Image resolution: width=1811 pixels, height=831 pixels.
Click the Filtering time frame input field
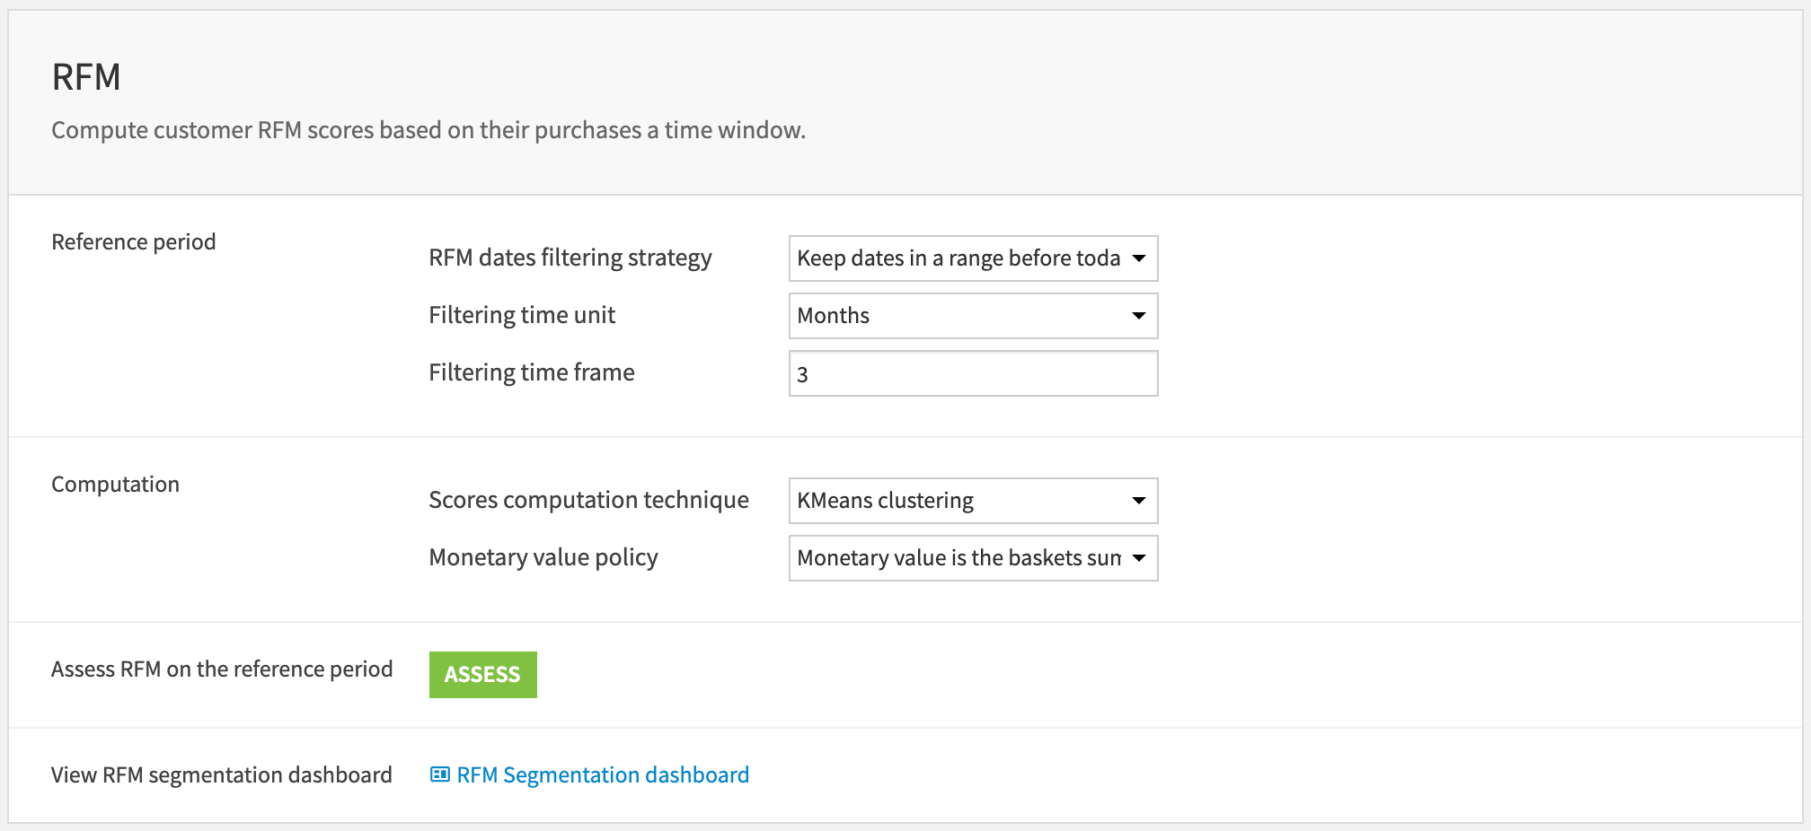tap(973, 373)
